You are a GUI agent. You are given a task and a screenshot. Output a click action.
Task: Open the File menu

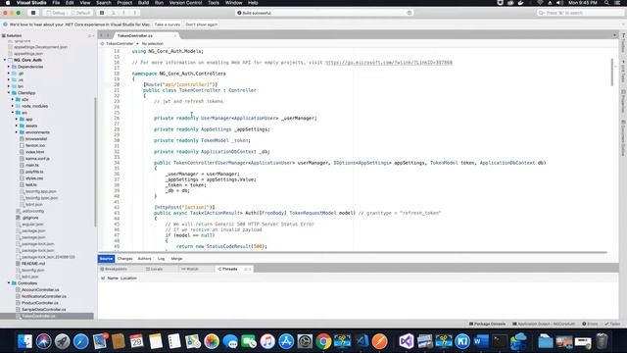56,3
